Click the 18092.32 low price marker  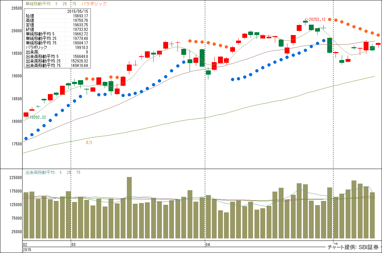[x=37, y=117]
